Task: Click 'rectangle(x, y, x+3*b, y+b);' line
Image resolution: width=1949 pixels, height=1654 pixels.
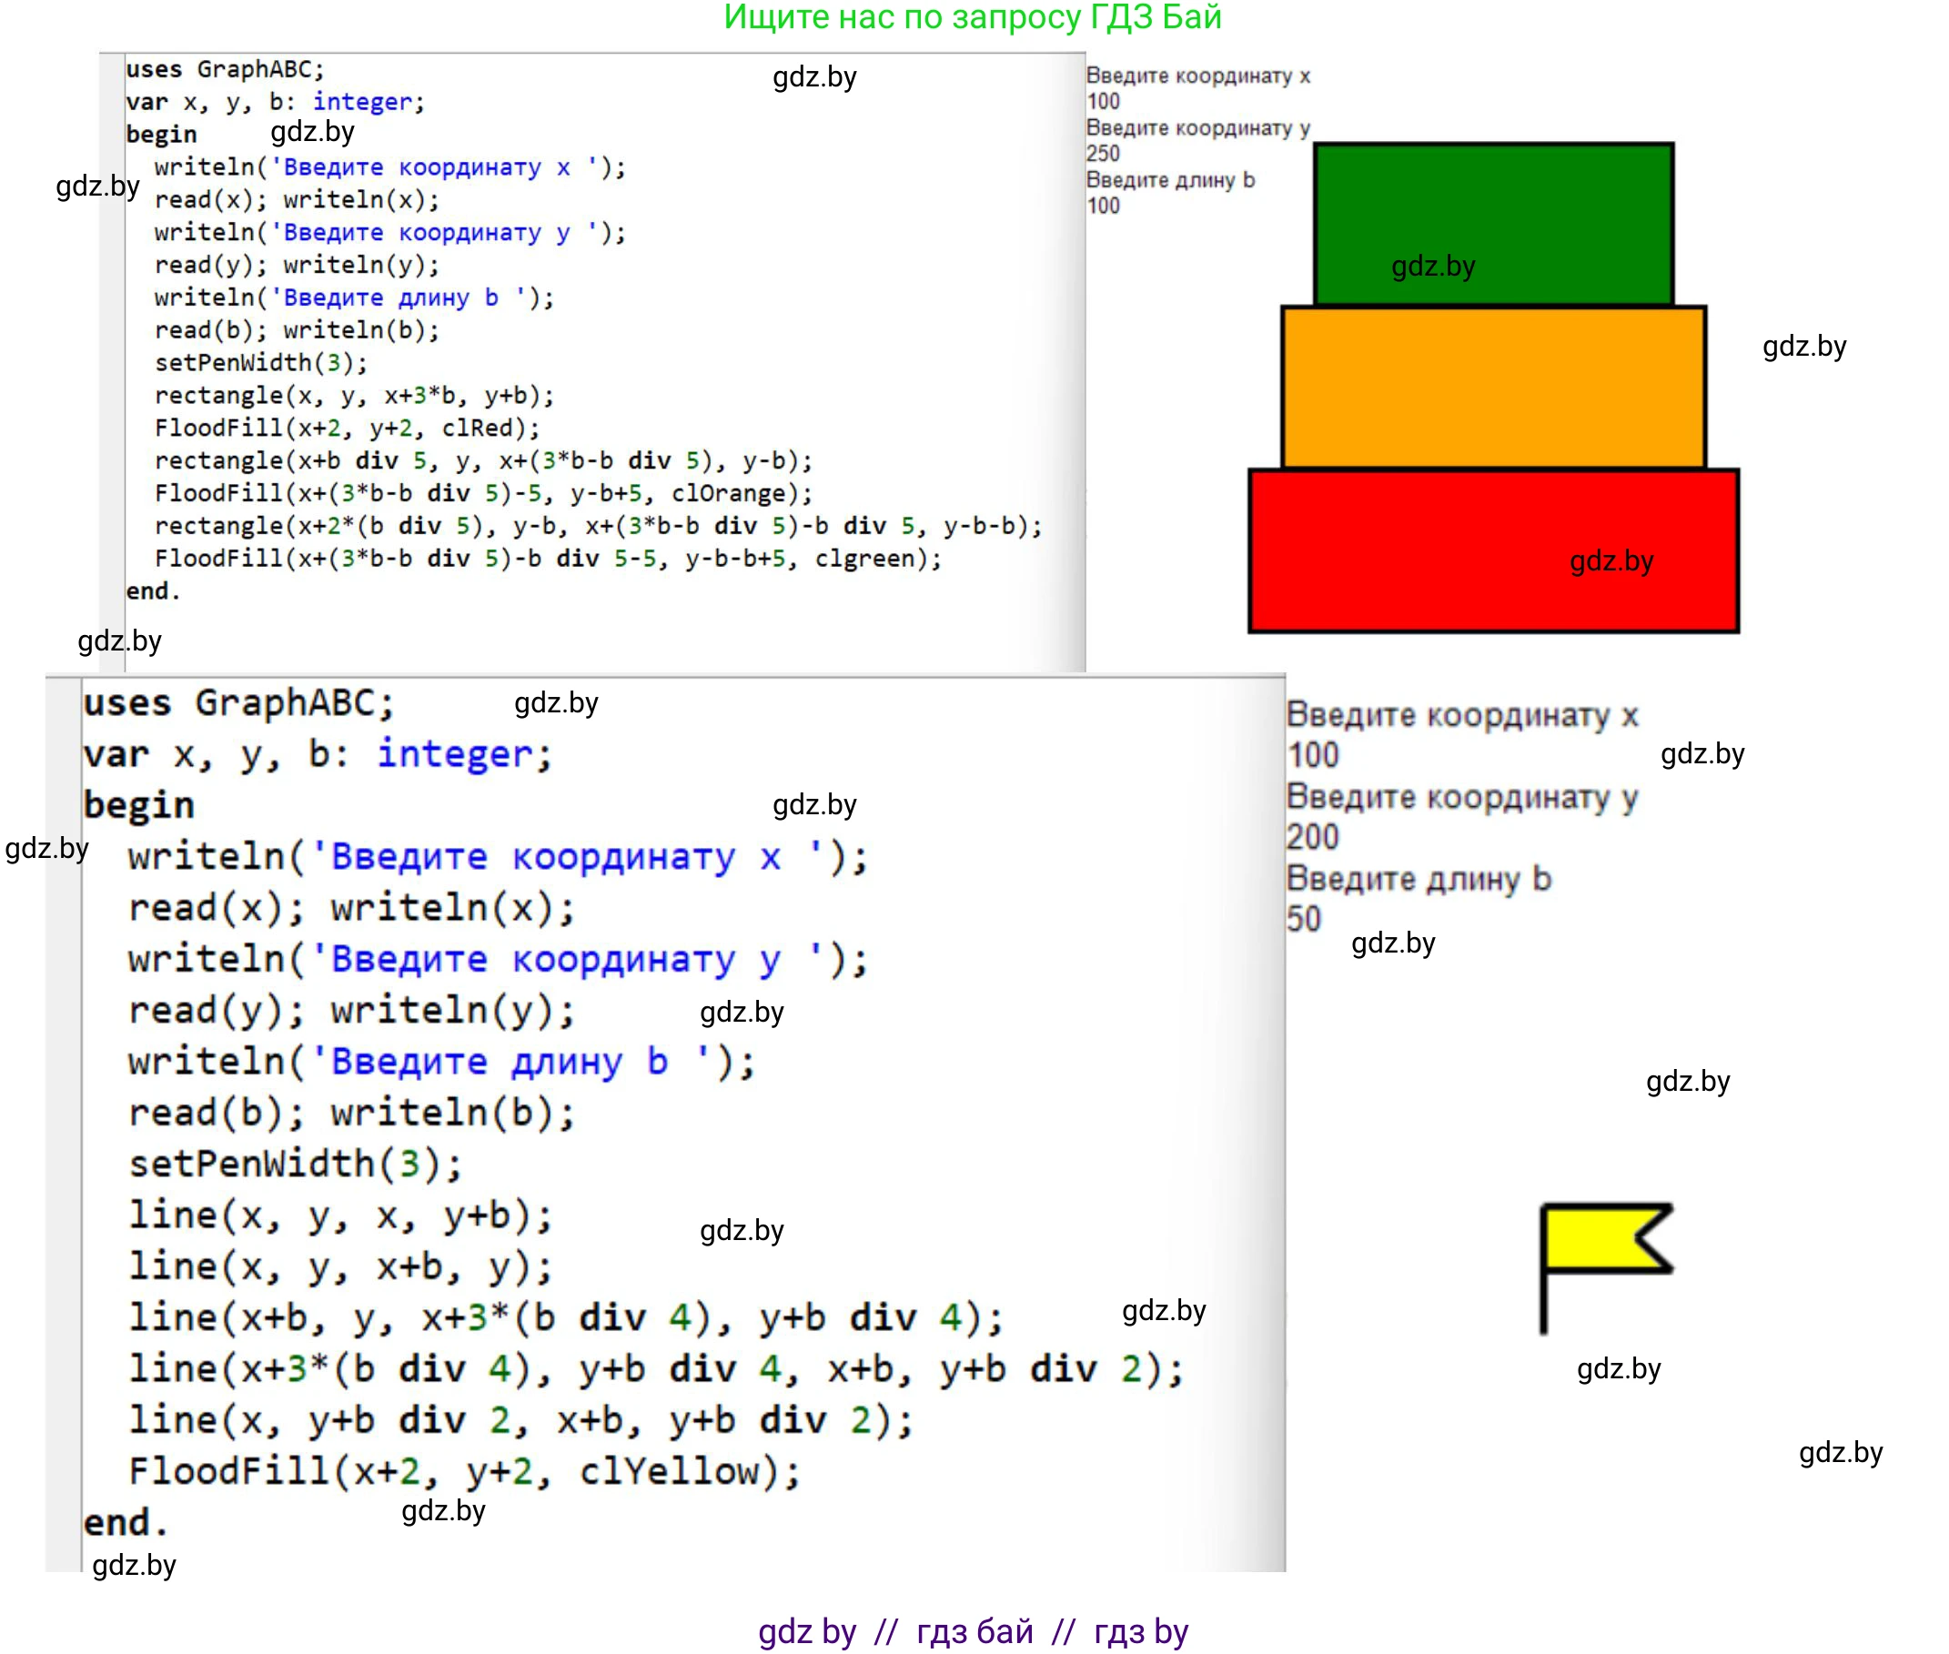Action: 355,396
